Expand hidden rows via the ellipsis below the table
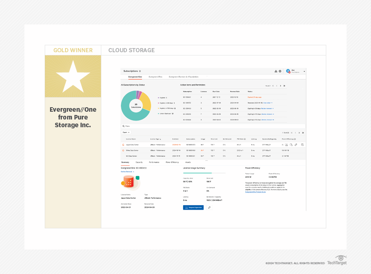 point(206,160)
